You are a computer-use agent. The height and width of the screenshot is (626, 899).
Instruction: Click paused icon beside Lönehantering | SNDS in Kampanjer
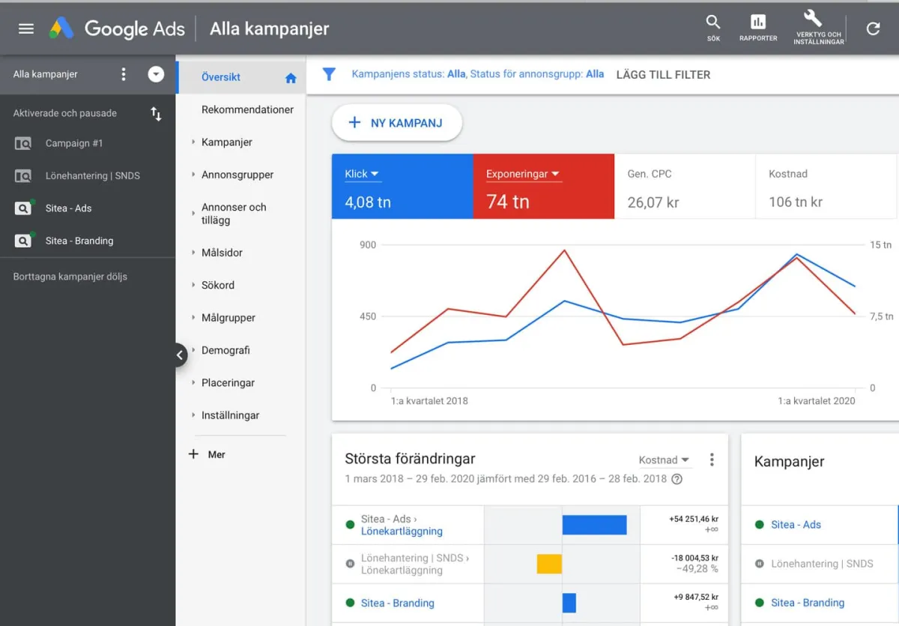point(760,564)
